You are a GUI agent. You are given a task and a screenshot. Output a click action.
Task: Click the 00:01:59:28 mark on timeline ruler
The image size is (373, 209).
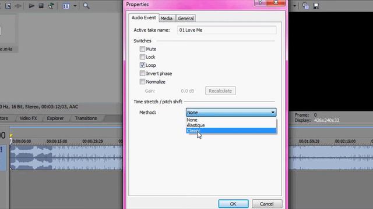point(309,141)
